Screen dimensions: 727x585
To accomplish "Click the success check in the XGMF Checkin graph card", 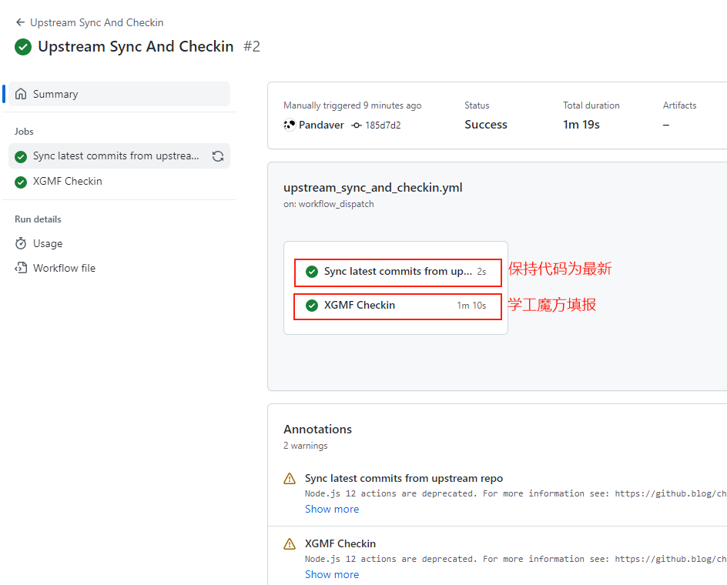I will point(312,306).
